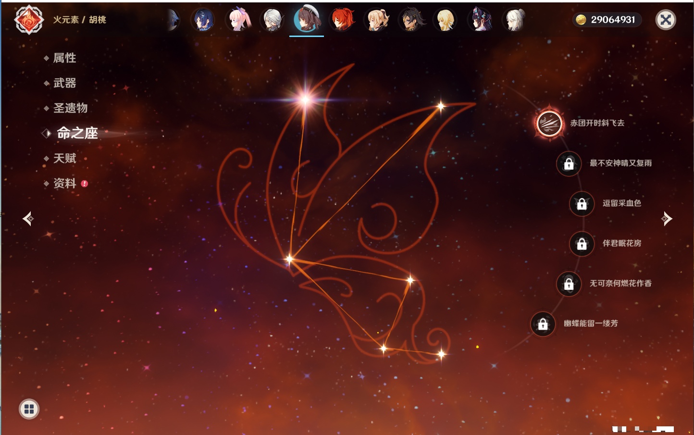The height and width of the screenshot is (435, 694).
Task: Select the pink-haired character avatar
Action: 238,20
